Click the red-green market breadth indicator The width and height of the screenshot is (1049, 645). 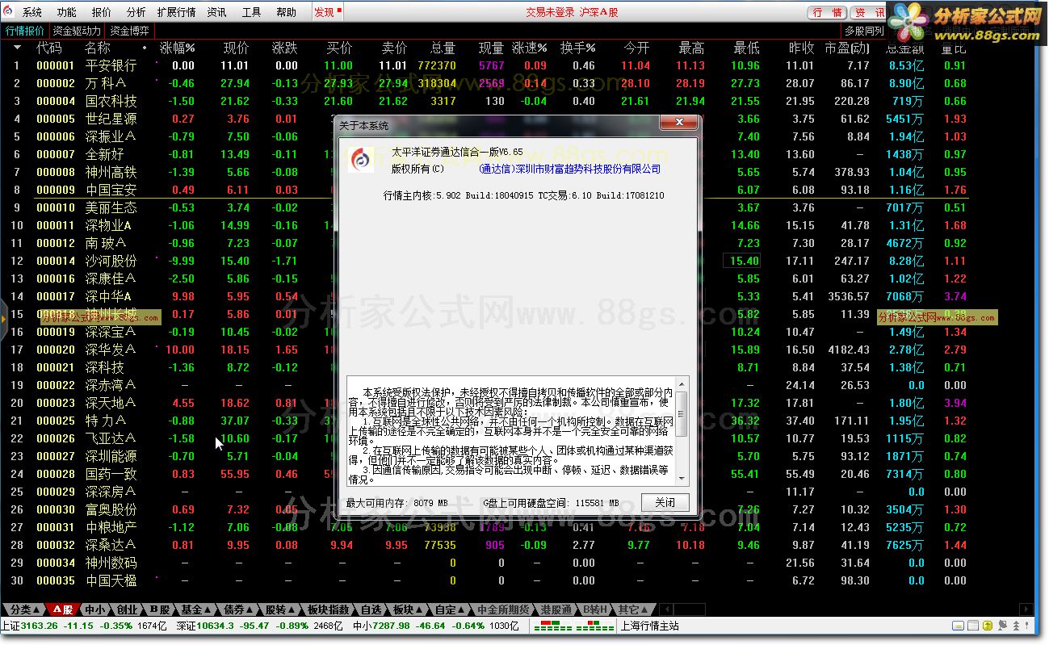pos(573,626)
